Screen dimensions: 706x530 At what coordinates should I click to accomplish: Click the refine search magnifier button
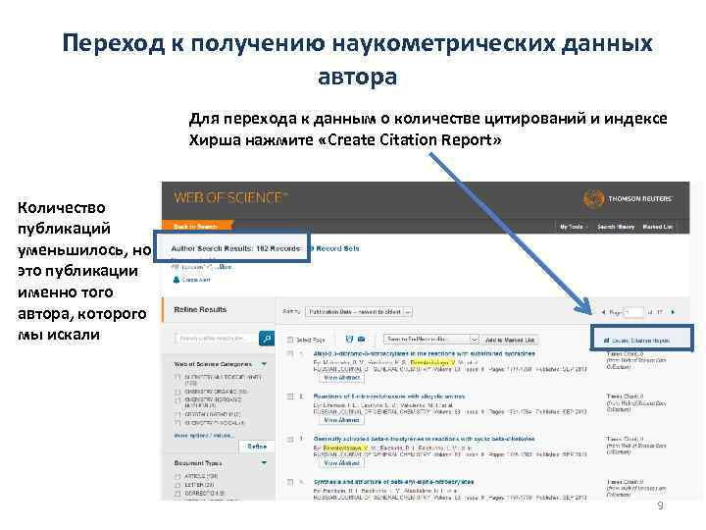click(x=267, y=338)
